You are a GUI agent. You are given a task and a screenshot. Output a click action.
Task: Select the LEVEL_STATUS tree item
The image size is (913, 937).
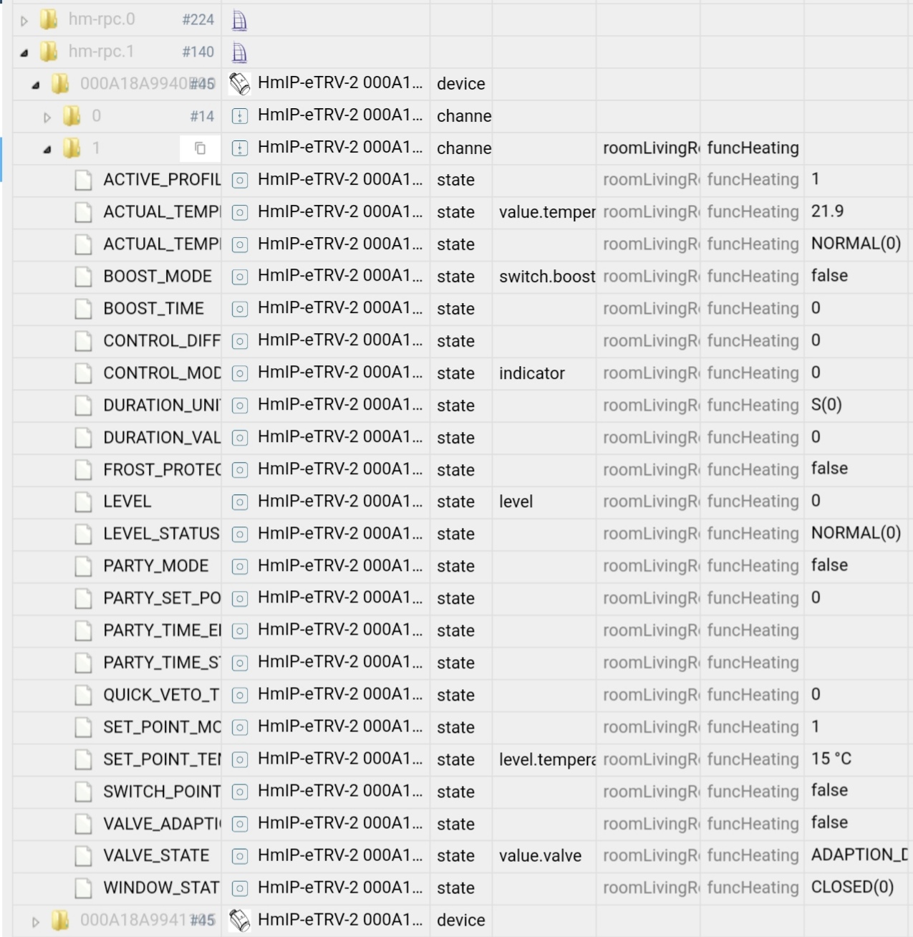click(x=161, y=534)
